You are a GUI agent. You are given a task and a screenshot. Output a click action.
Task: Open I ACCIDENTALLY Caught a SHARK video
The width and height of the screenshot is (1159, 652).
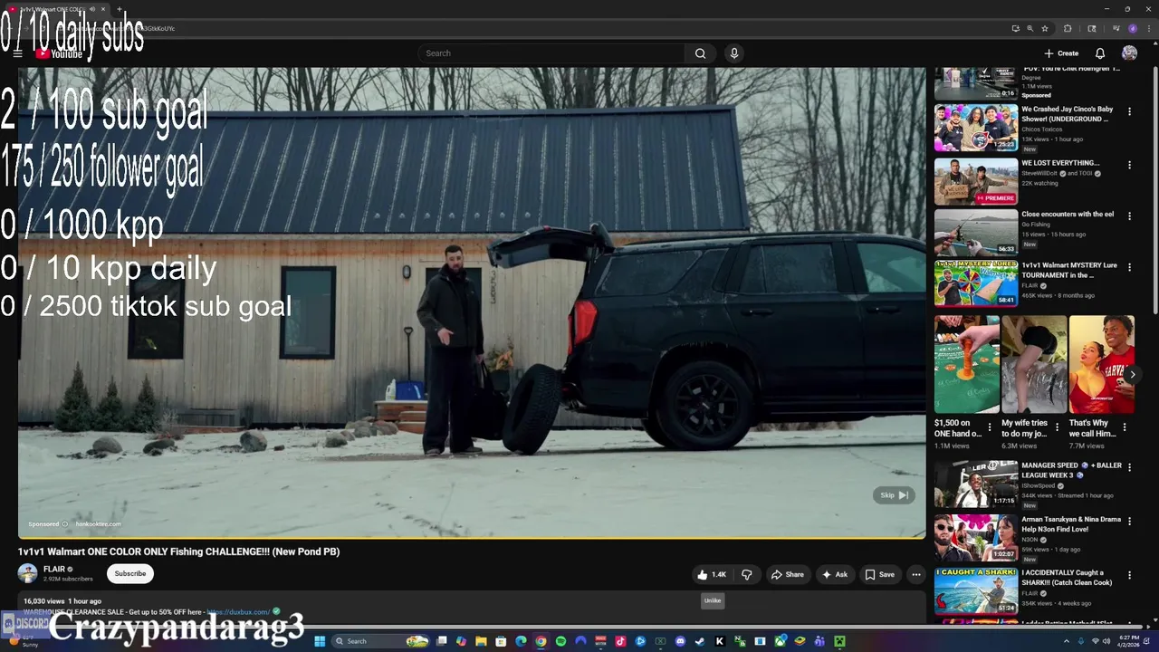tap(976, 591)
